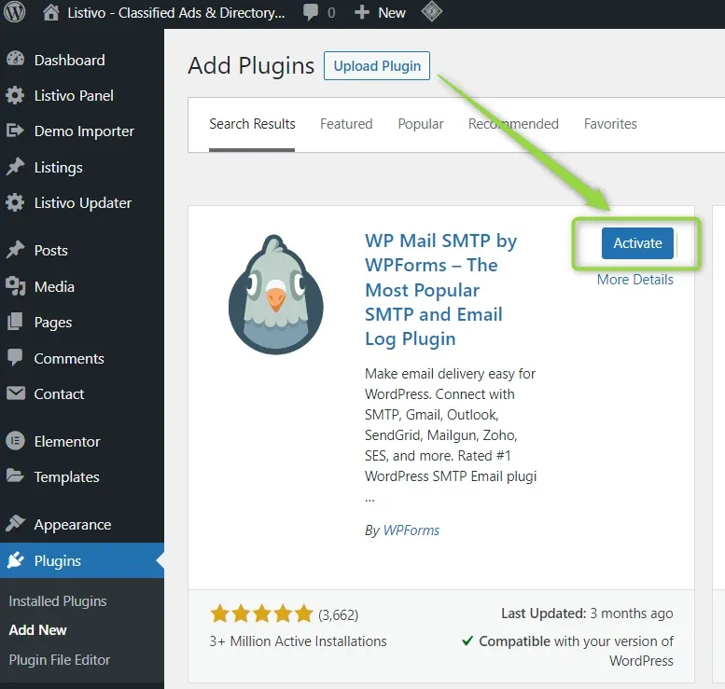Click the Add Plugins page heading

pyautogui.click(x=251, y=65)
